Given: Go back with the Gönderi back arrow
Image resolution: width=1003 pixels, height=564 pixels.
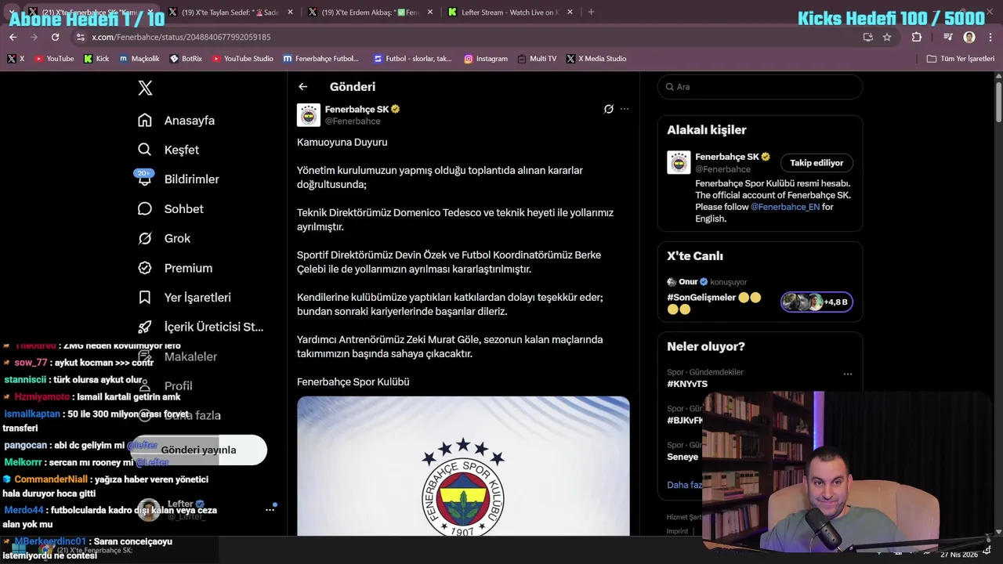Looking at the screenshot, I should [303, 87].
